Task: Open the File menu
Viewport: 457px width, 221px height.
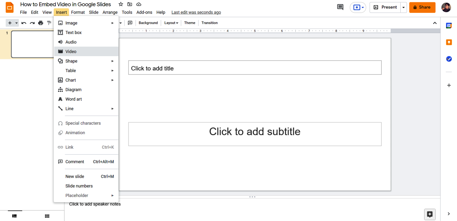Action: 24,12
